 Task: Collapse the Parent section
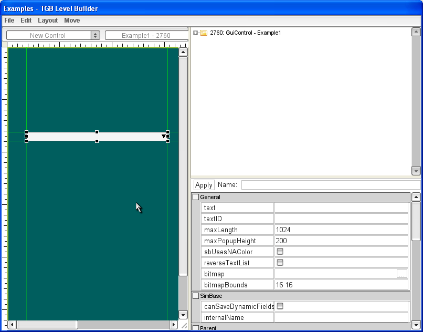click(196, 328)
